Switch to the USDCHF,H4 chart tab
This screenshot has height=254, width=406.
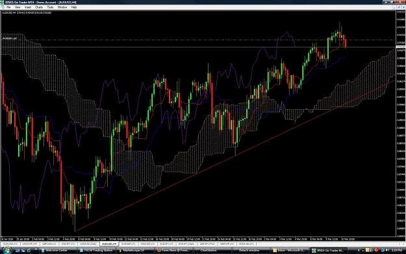(30, 244)
